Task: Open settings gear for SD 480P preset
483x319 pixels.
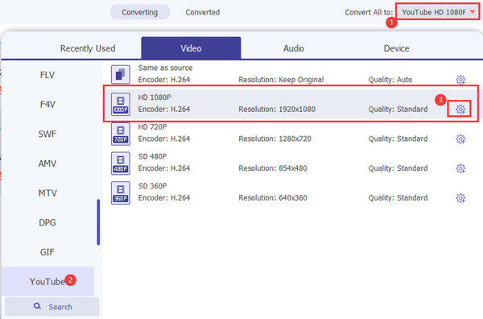Action: [460, 168]
